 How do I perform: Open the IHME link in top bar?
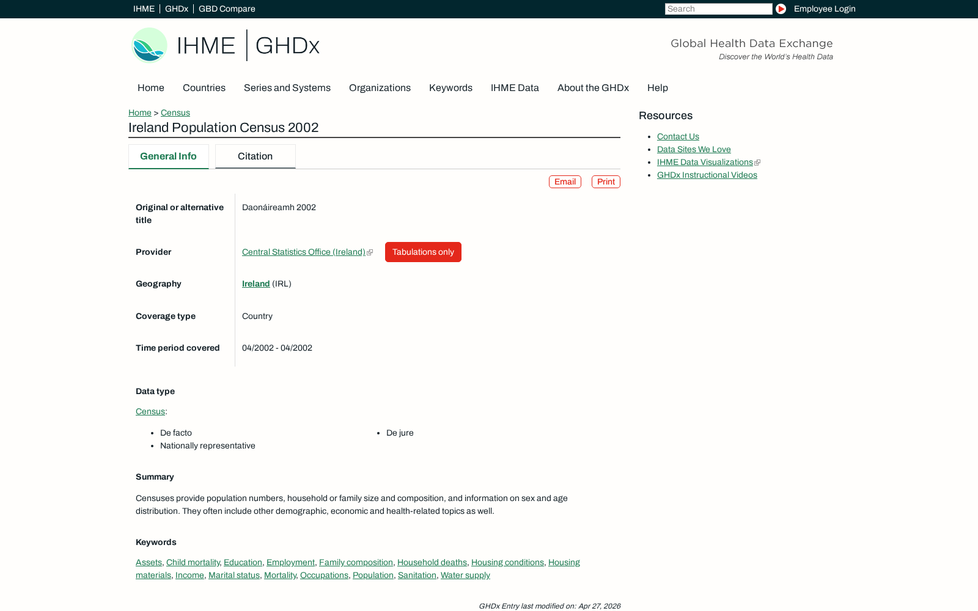(144, 9)
